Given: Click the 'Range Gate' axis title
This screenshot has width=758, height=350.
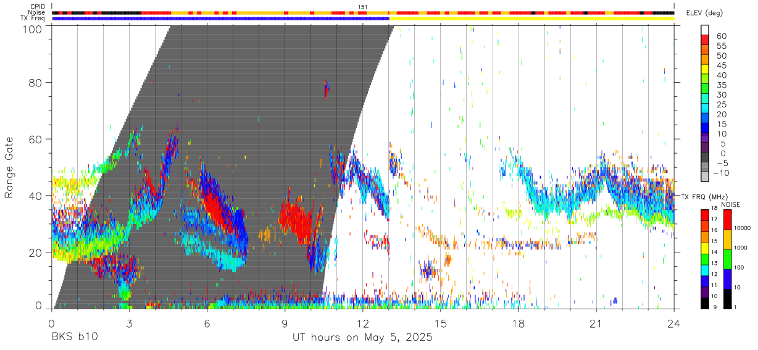Looking at the screenshot, I should 9,168.
